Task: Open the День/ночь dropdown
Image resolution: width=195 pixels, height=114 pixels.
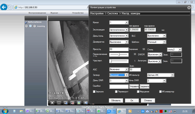Action: pyautogui.click(x=119, y=36)
